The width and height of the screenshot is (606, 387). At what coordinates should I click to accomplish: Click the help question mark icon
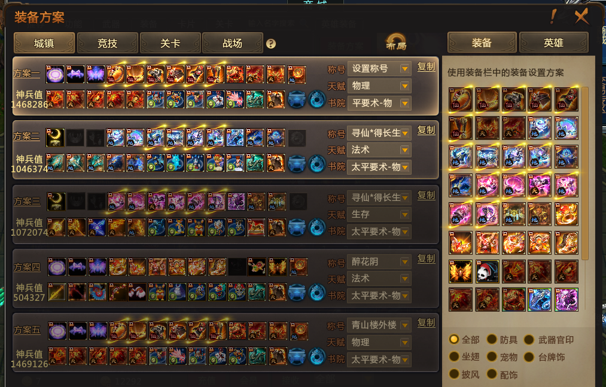click(x=271, y=44)
